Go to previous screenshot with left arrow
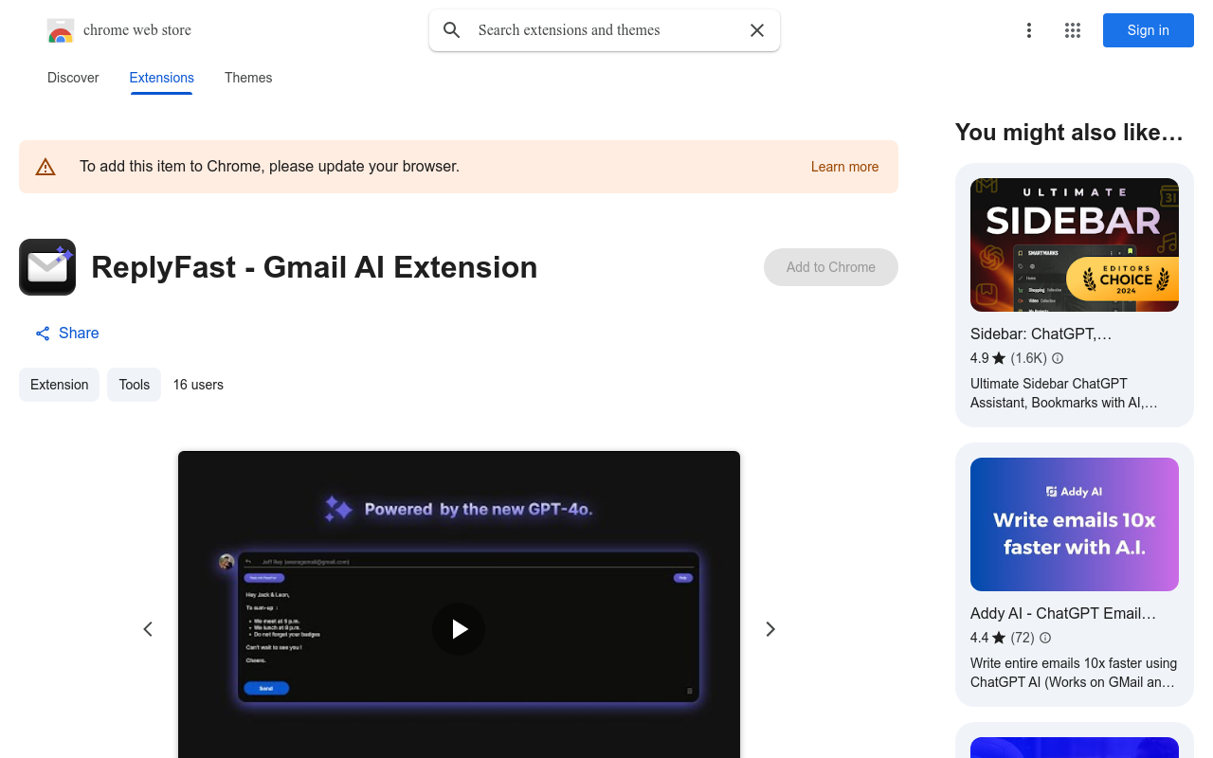This screenshot has width=1213, height=758. pyautogui.click(x=148, y=629)
